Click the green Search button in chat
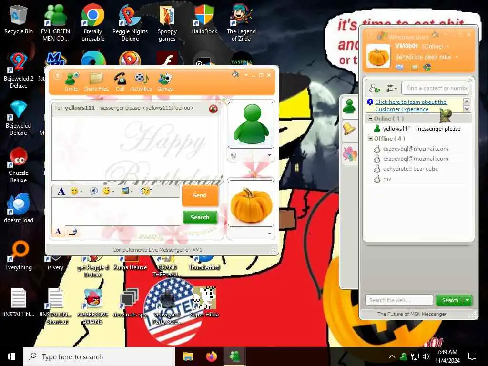 (x=200, y=217)
